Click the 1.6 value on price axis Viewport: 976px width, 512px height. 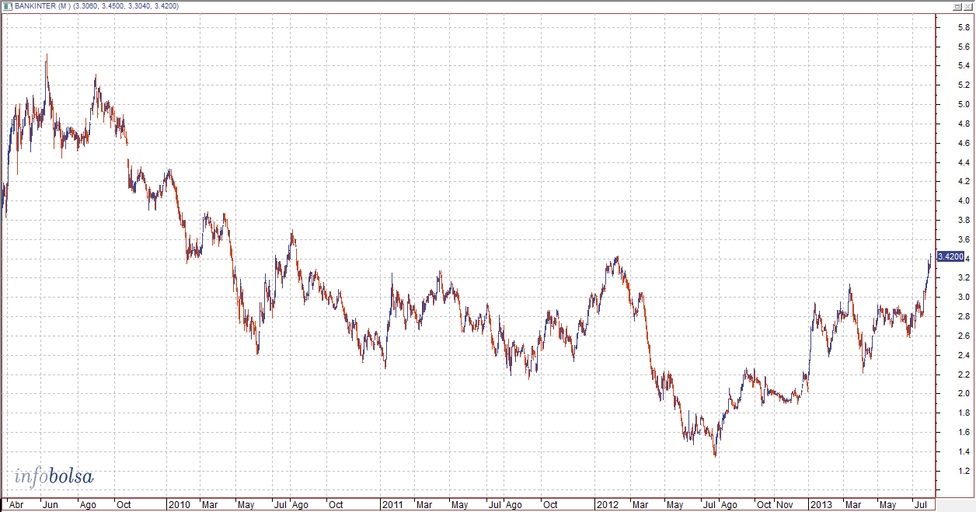click(963, 432)
